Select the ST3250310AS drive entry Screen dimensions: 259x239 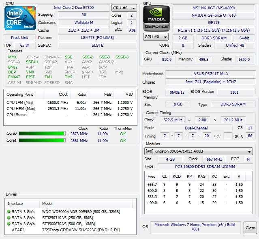71,217
